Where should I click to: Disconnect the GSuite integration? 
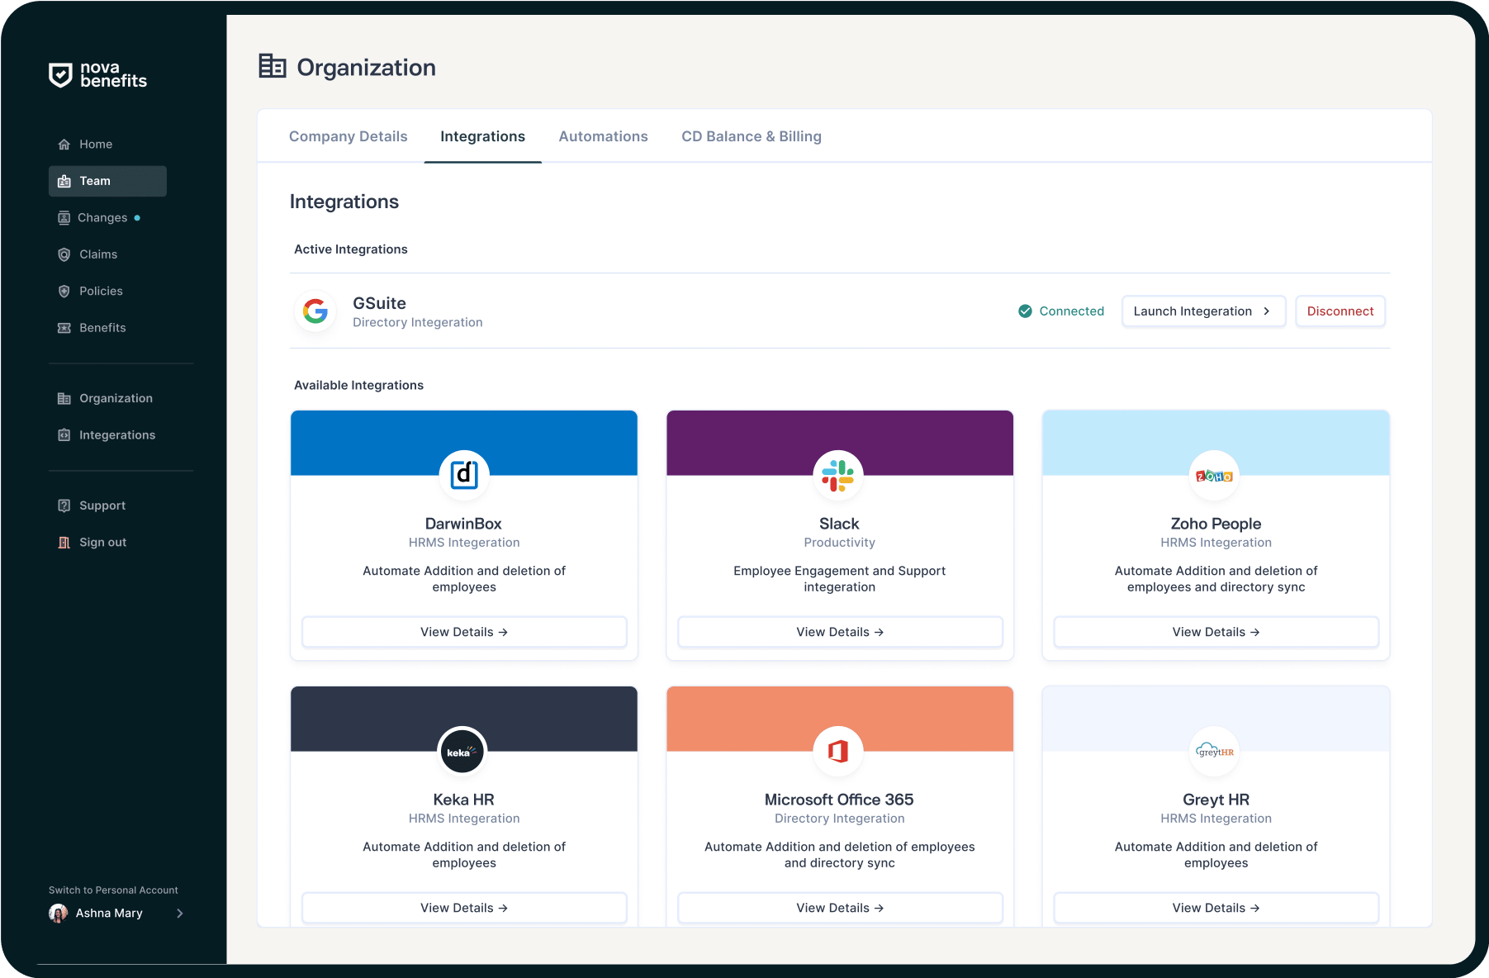pos(1340,311)
